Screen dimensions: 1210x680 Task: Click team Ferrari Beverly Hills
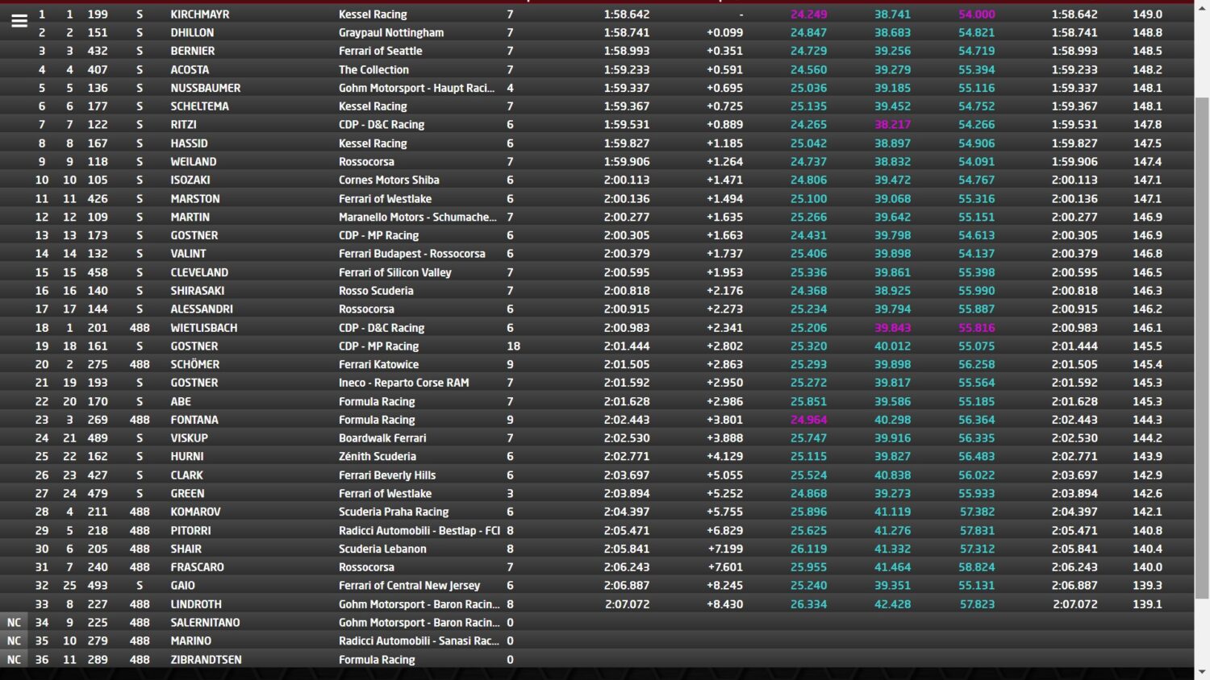click(x=387, y=475)
